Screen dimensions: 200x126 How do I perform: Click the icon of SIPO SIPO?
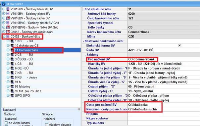[12, 95]
